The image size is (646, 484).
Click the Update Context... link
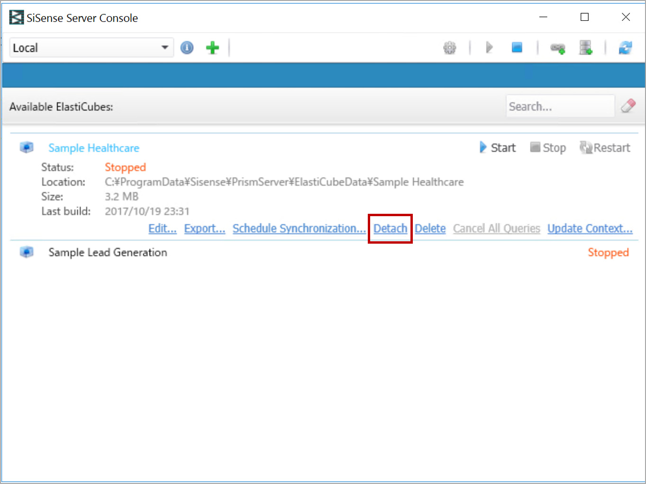tap(590, 228)
